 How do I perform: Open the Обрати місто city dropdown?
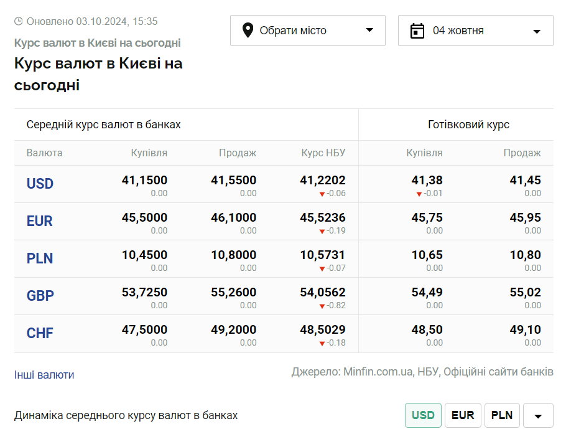[308, 31]
